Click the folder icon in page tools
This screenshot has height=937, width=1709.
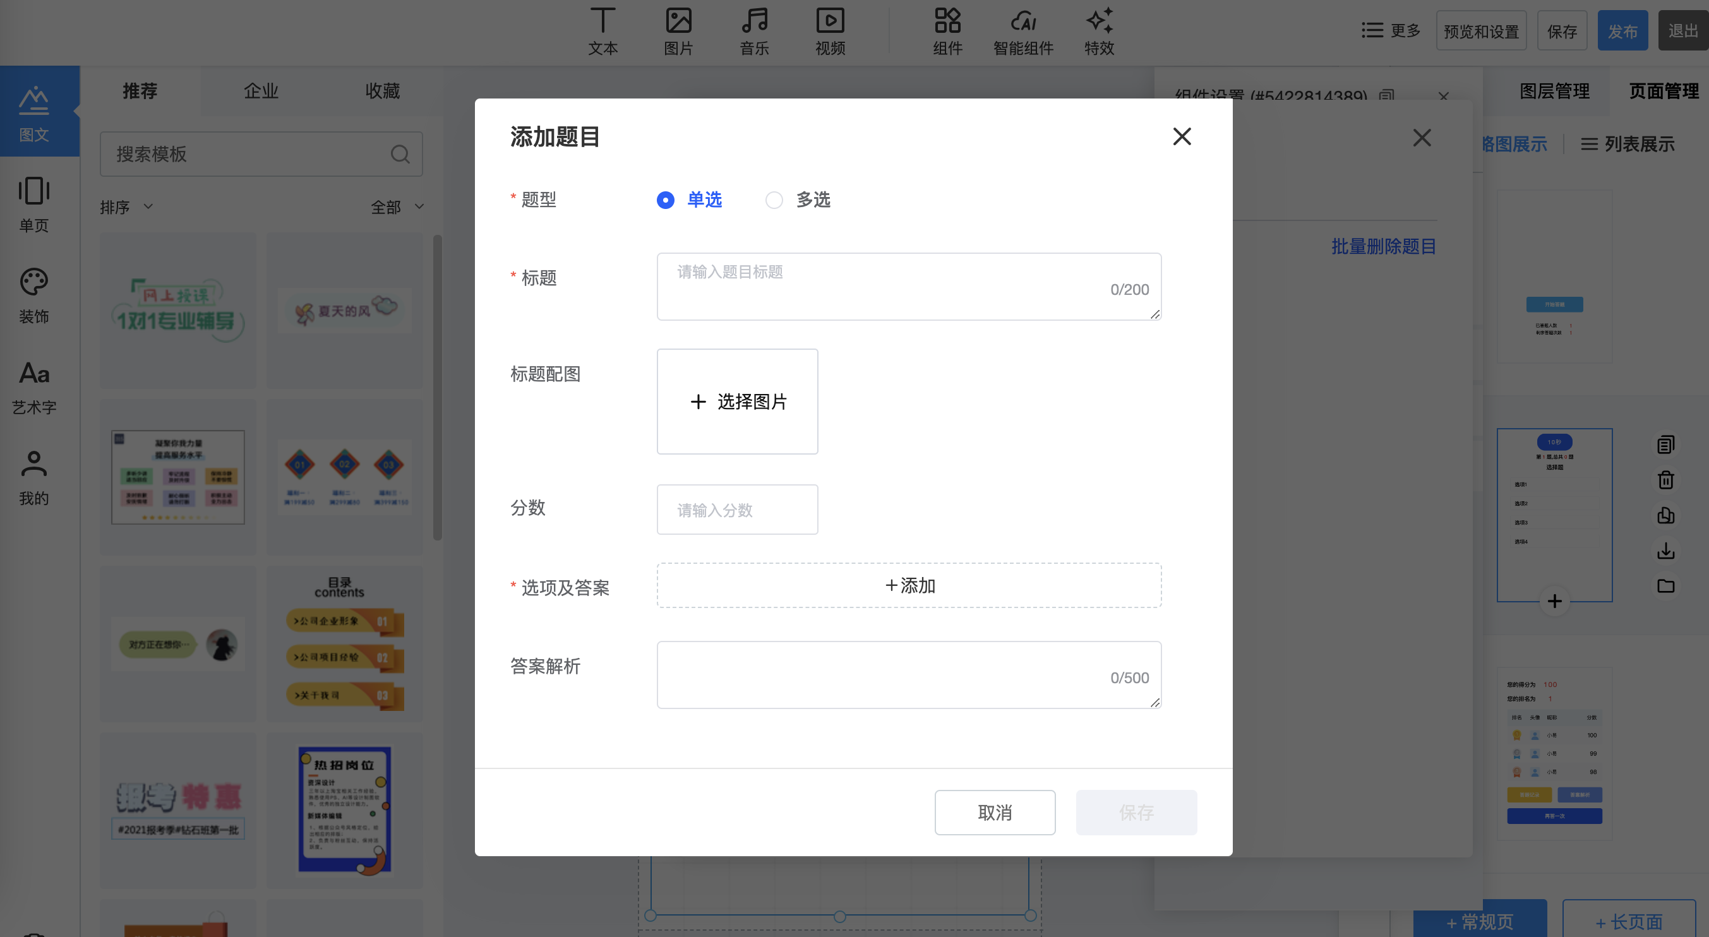pos(1666,585)
